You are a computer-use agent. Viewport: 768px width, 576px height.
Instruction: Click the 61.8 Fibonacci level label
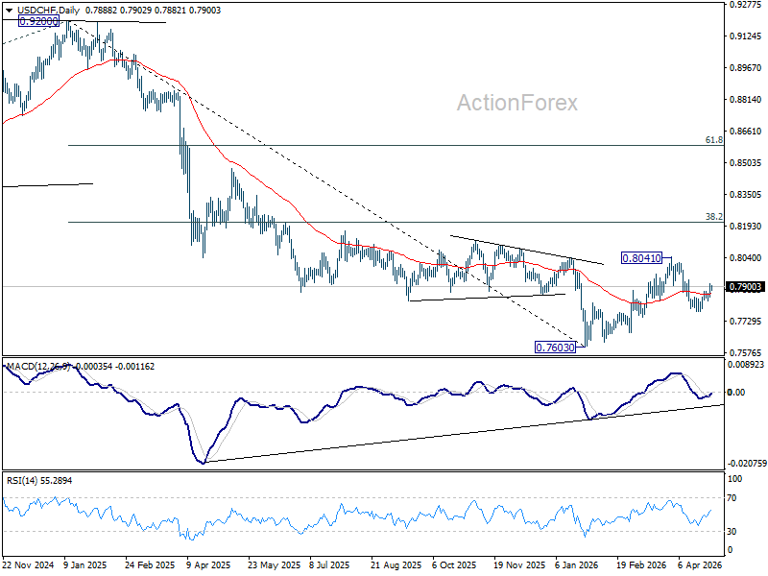click(713, 140)
